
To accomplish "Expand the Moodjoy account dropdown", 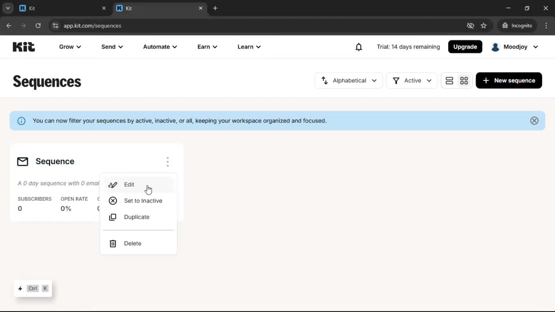I will (x=536, y=47).
